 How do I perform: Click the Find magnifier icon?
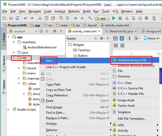[61, 18]
